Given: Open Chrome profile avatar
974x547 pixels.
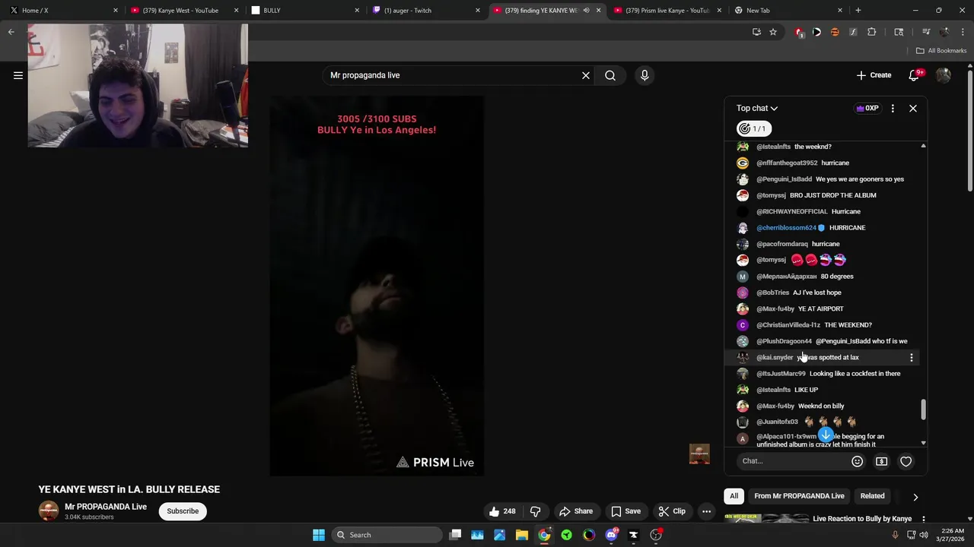Looking at the screenshot, I should pyautogui.click(x=944, y=32).
